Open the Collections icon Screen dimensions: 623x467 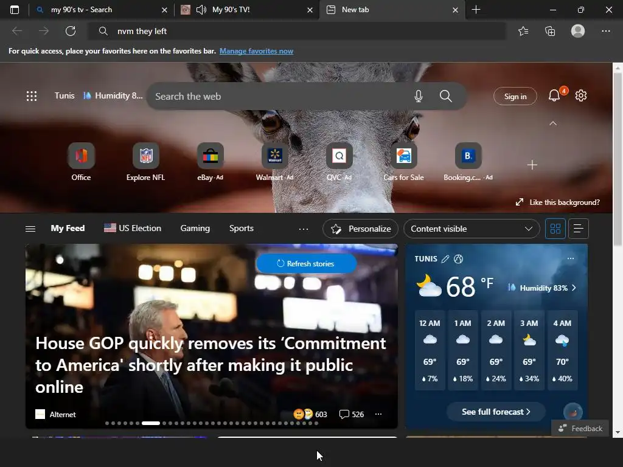pyautogui.click(x=550, y=31)
